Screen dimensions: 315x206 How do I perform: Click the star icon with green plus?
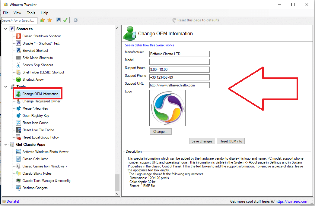coord(42,20)
